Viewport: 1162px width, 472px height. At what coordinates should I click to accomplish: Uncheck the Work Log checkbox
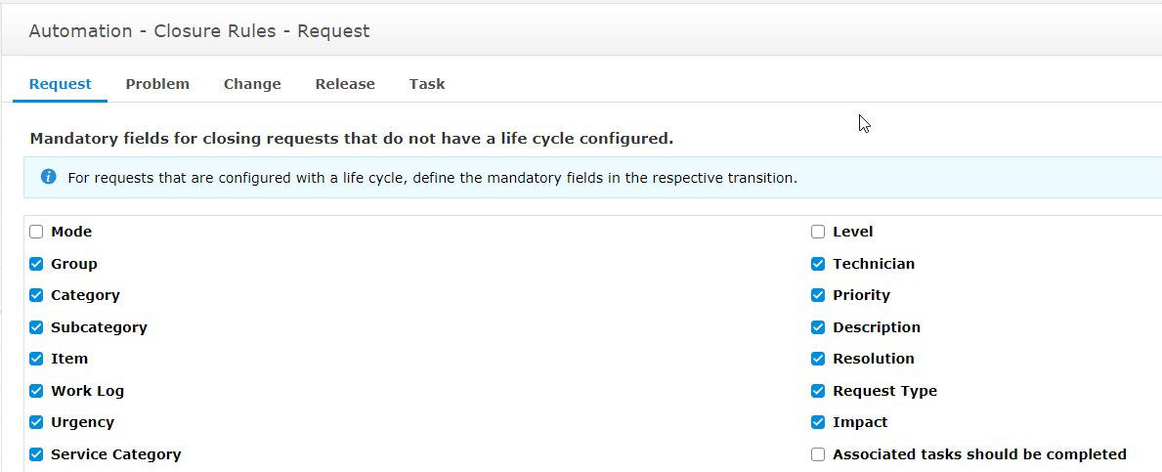click(x=36, y=391)
